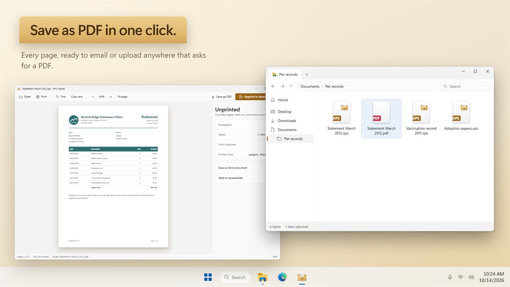Click Copy text in XPS Viewer

pos(77,97)
